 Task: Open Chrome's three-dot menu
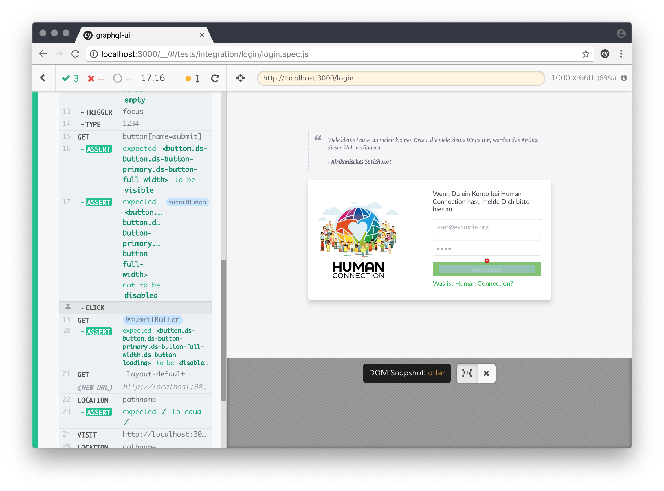click(x=621, y=54)
